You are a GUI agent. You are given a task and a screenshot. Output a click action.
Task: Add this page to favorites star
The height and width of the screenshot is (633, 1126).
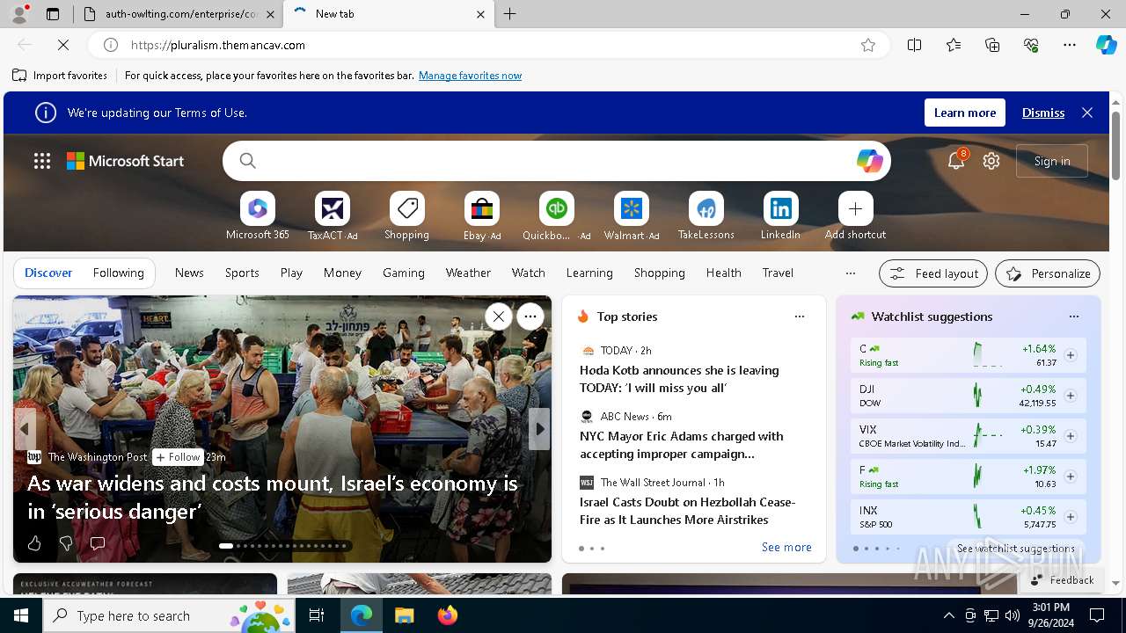tap(868, 45)
